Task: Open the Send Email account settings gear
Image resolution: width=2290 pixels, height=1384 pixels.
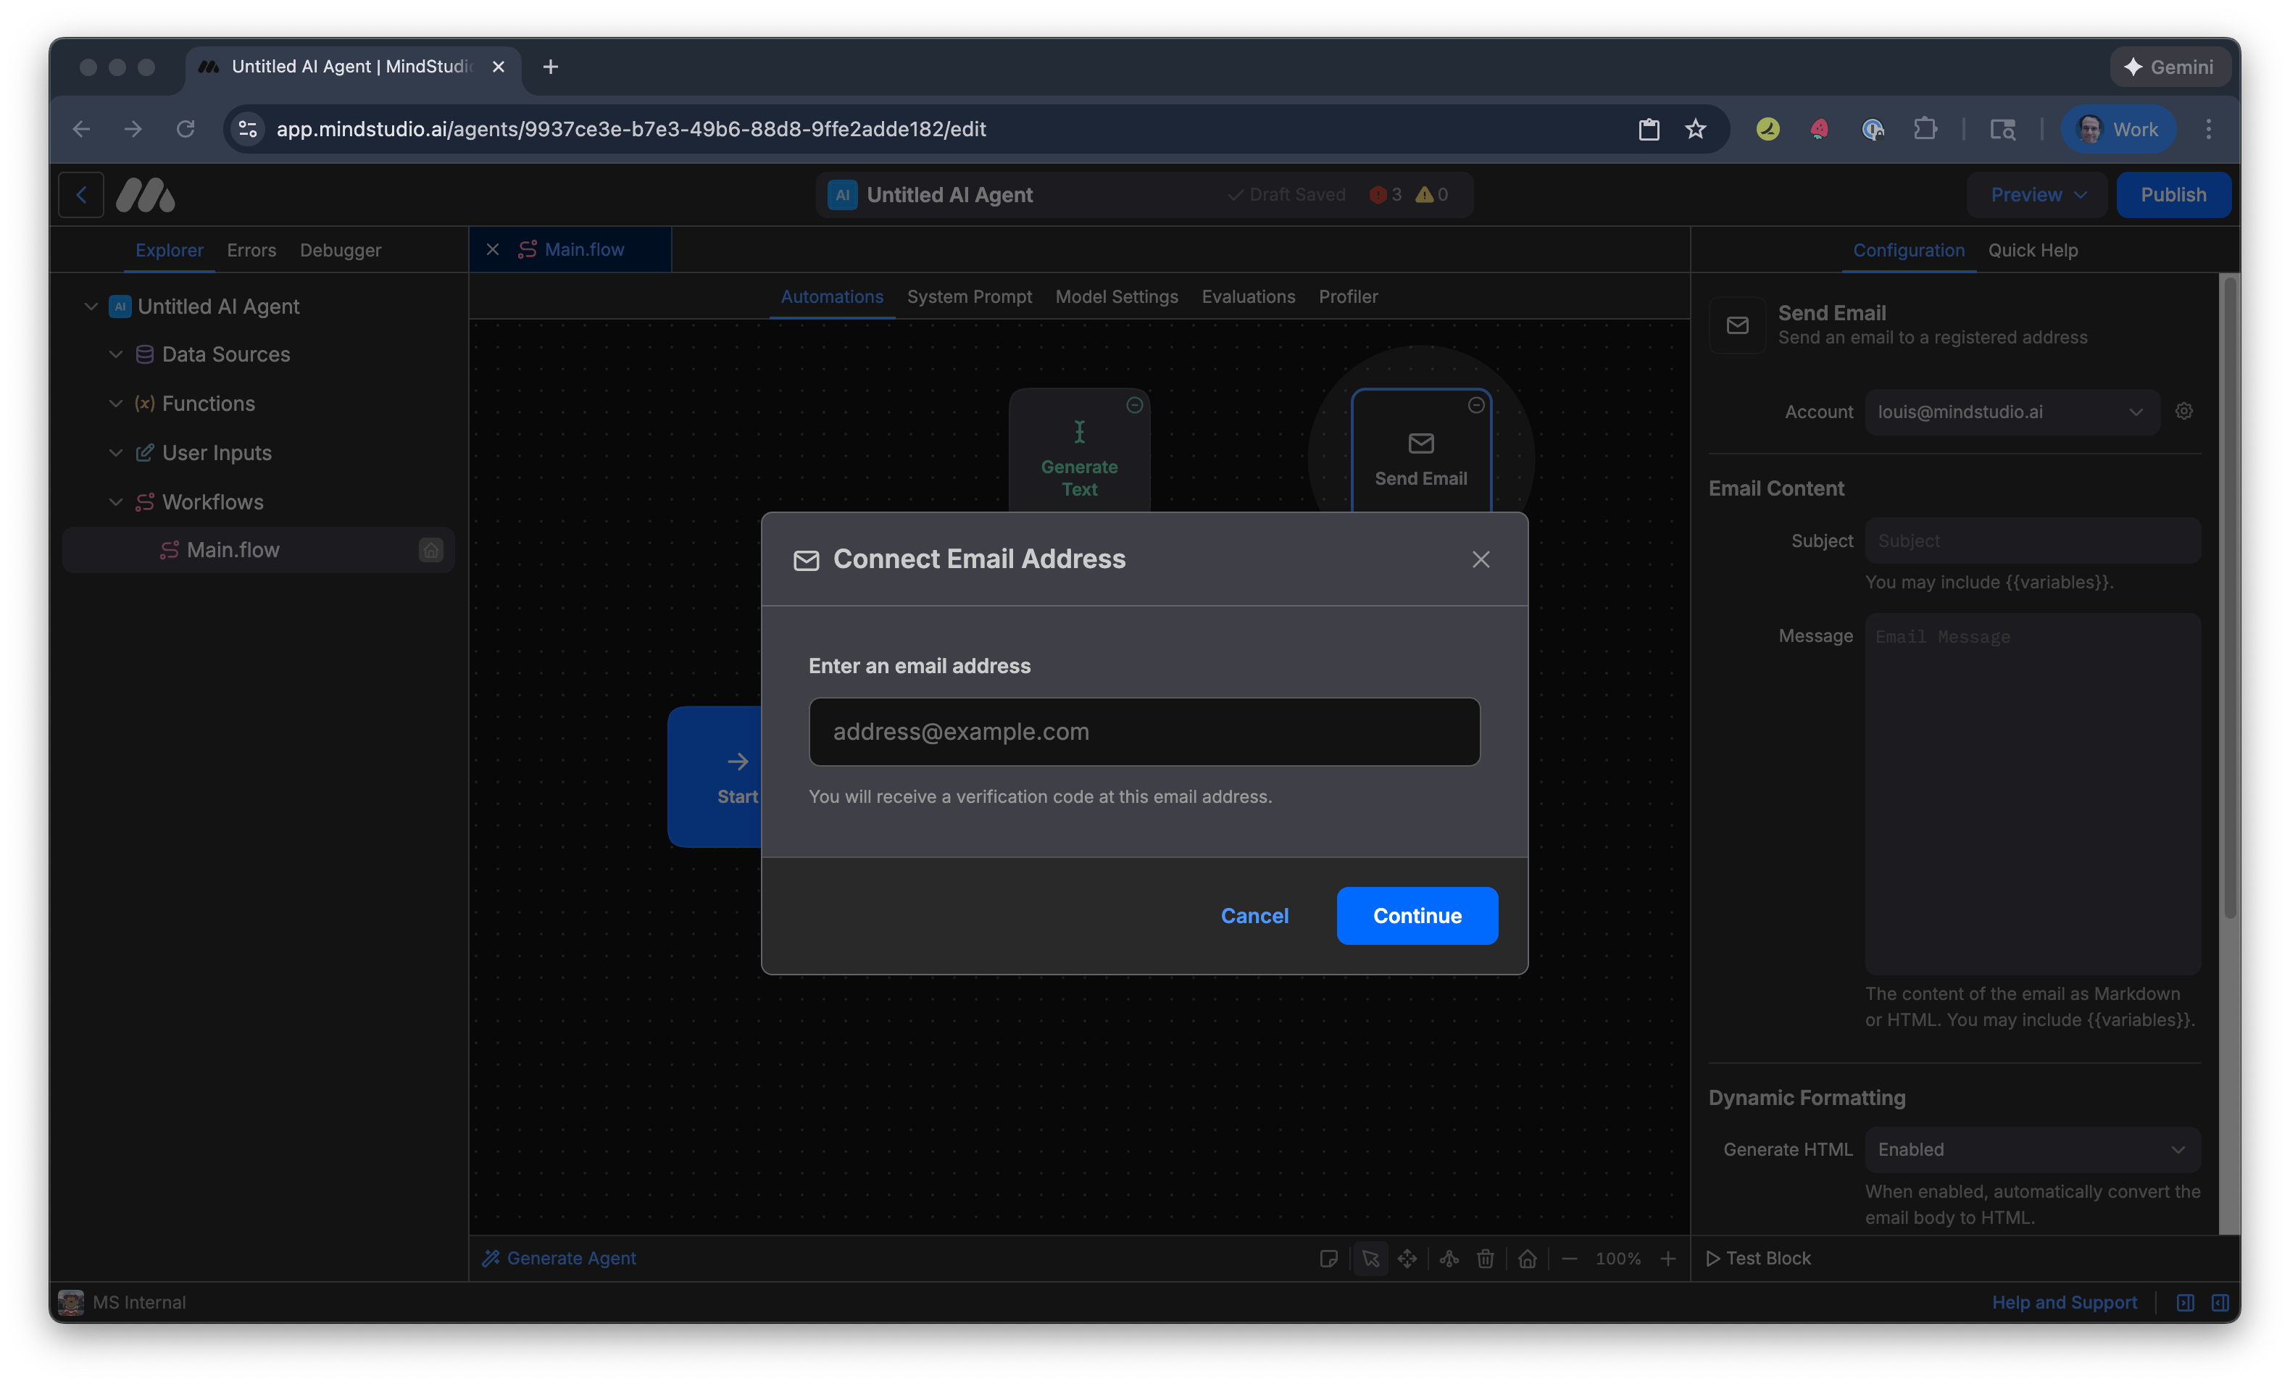Action: click(2184, 411)
